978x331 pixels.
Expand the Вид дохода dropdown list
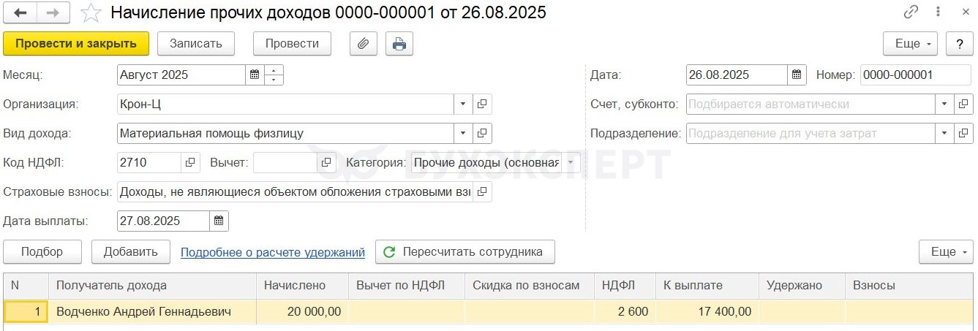(463, 134)
